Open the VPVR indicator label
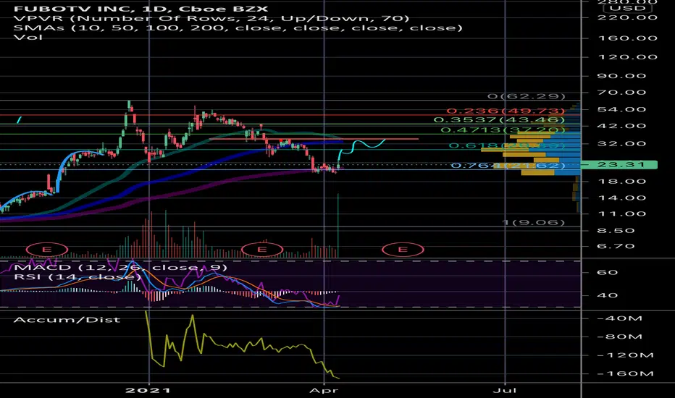The width and height of the screenshot is (675, 398). point(211,18)
